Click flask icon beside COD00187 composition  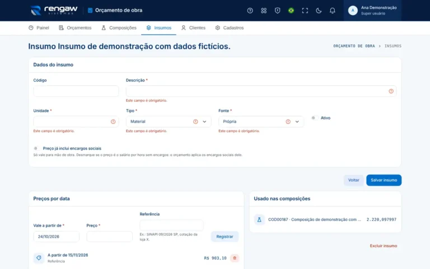[259, 220]
